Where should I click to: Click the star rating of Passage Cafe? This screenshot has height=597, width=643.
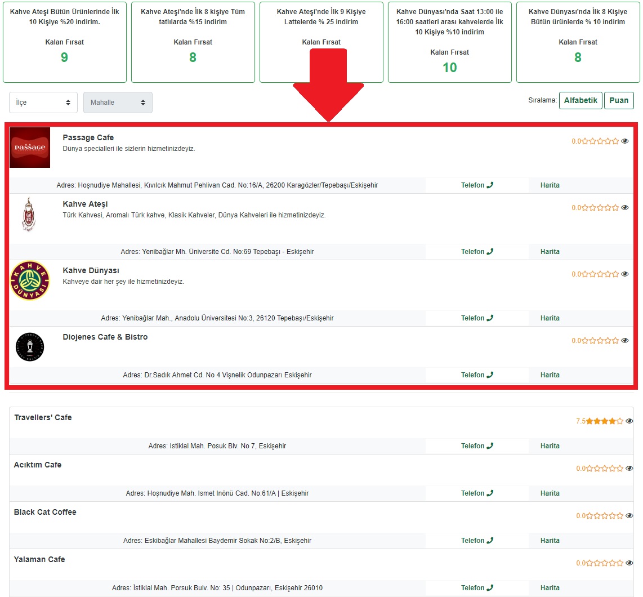point(600,141)
